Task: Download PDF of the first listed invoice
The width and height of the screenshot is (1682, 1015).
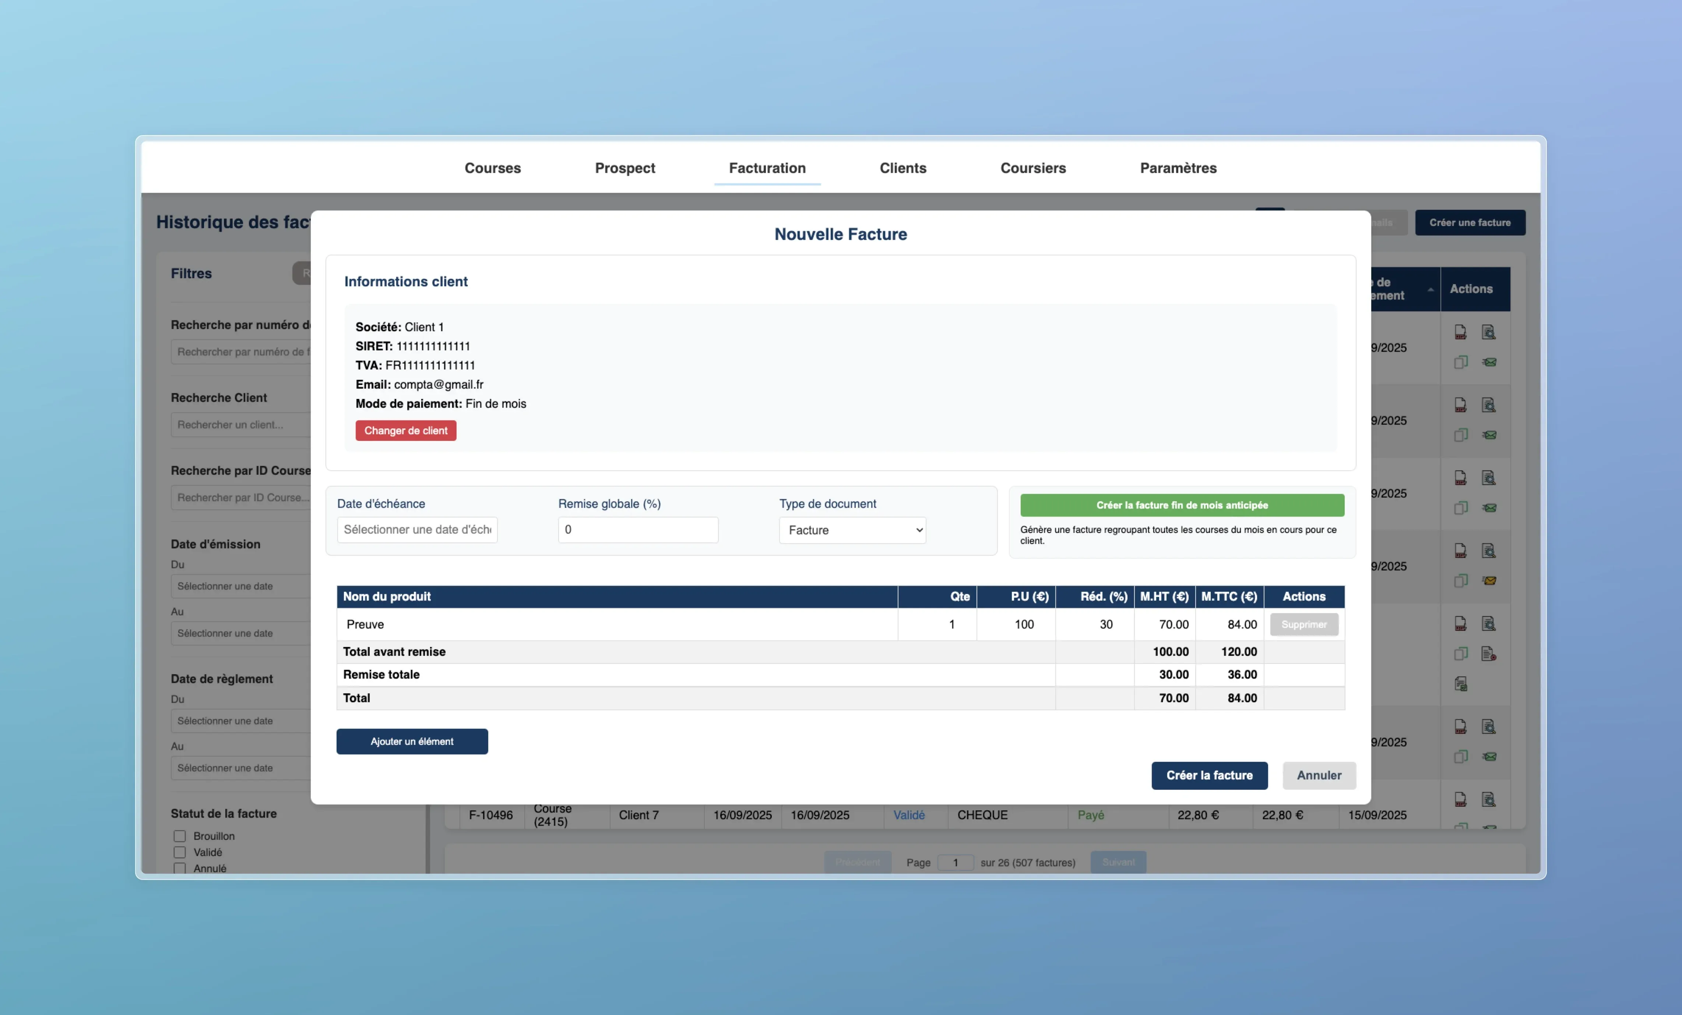Action: click(x=1460, y=332)
